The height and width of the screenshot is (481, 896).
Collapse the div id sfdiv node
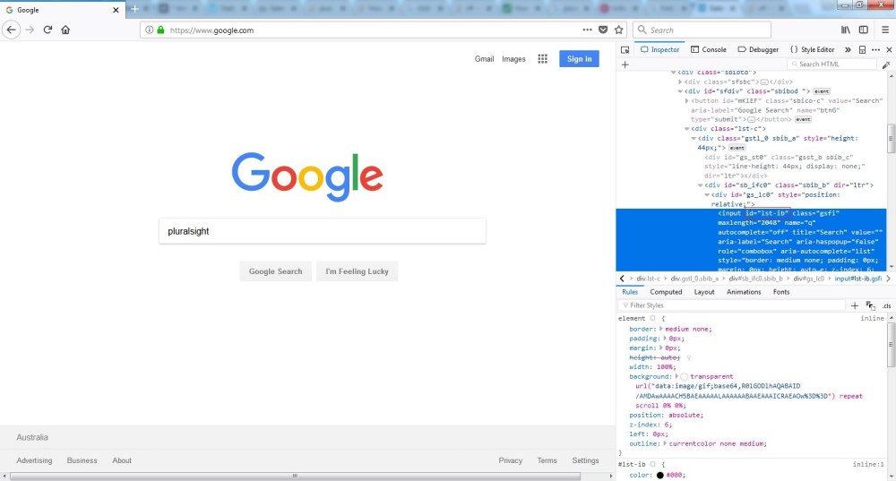coord(680,91)
